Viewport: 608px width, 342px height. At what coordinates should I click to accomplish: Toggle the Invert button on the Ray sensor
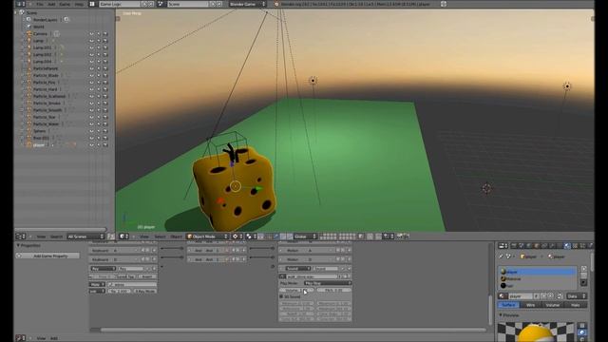click(x=147, y=276)
